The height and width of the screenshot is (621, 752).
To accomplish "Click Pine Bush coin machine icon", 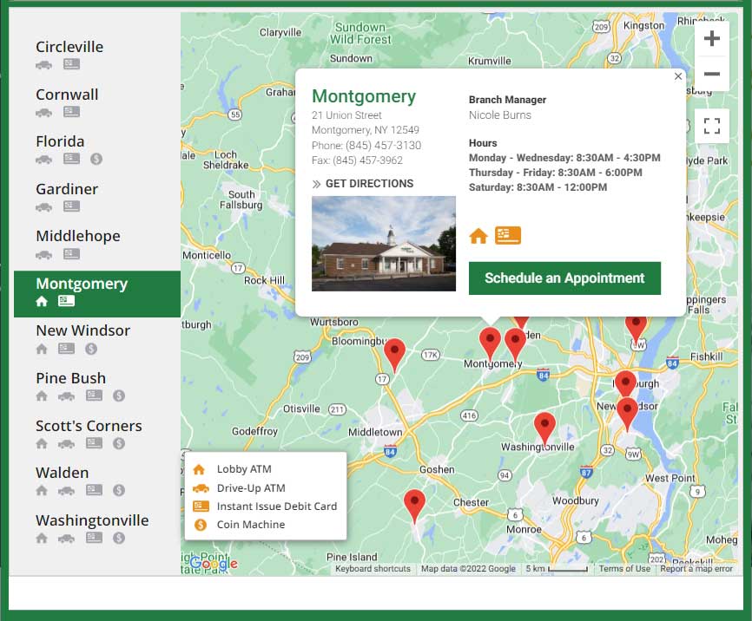I will point(119,395).
